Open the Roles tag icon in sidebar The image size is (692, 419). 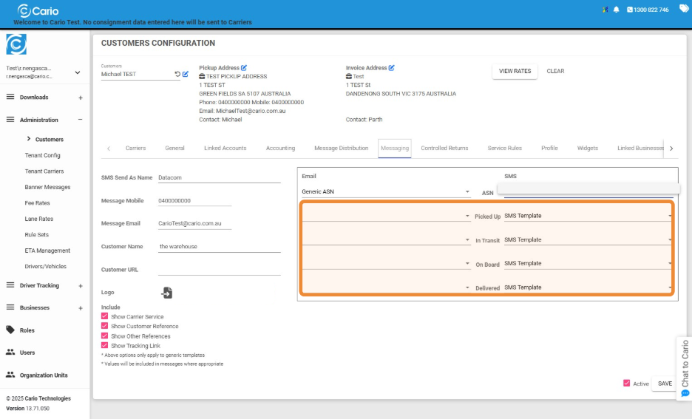click(10, 330)
